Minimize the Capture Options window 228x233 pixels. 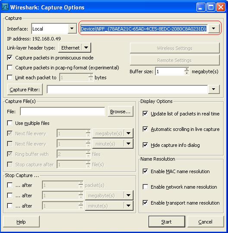[201, 7]
